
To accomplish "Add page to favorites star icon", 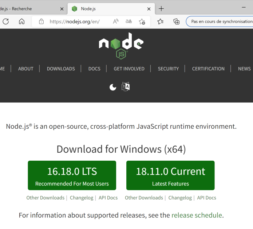I will coord(142,21).
